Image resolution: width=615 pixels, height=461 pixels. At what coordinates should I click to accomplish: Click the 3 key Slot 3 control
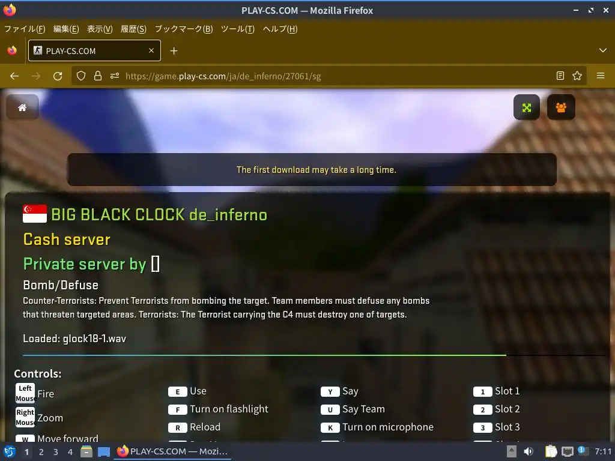coord(497,427)
